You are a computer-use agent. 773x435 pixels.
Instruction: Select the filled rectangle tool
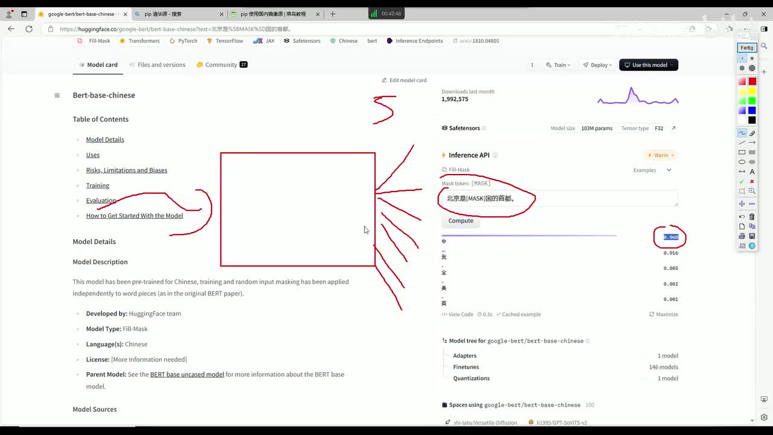752,152
